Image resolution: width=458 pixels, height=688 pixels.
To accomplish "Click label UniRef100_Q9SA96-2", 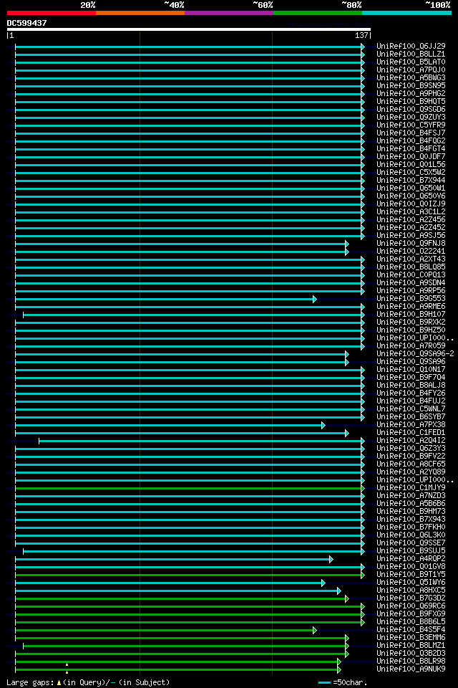I will point(415,354).
